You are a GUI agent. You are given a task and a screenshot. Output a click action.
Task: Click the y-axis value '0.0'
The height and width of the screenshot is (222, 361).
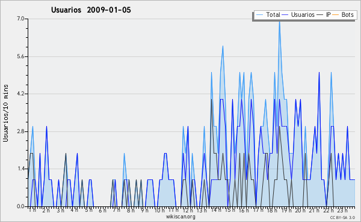coord(20,206)
